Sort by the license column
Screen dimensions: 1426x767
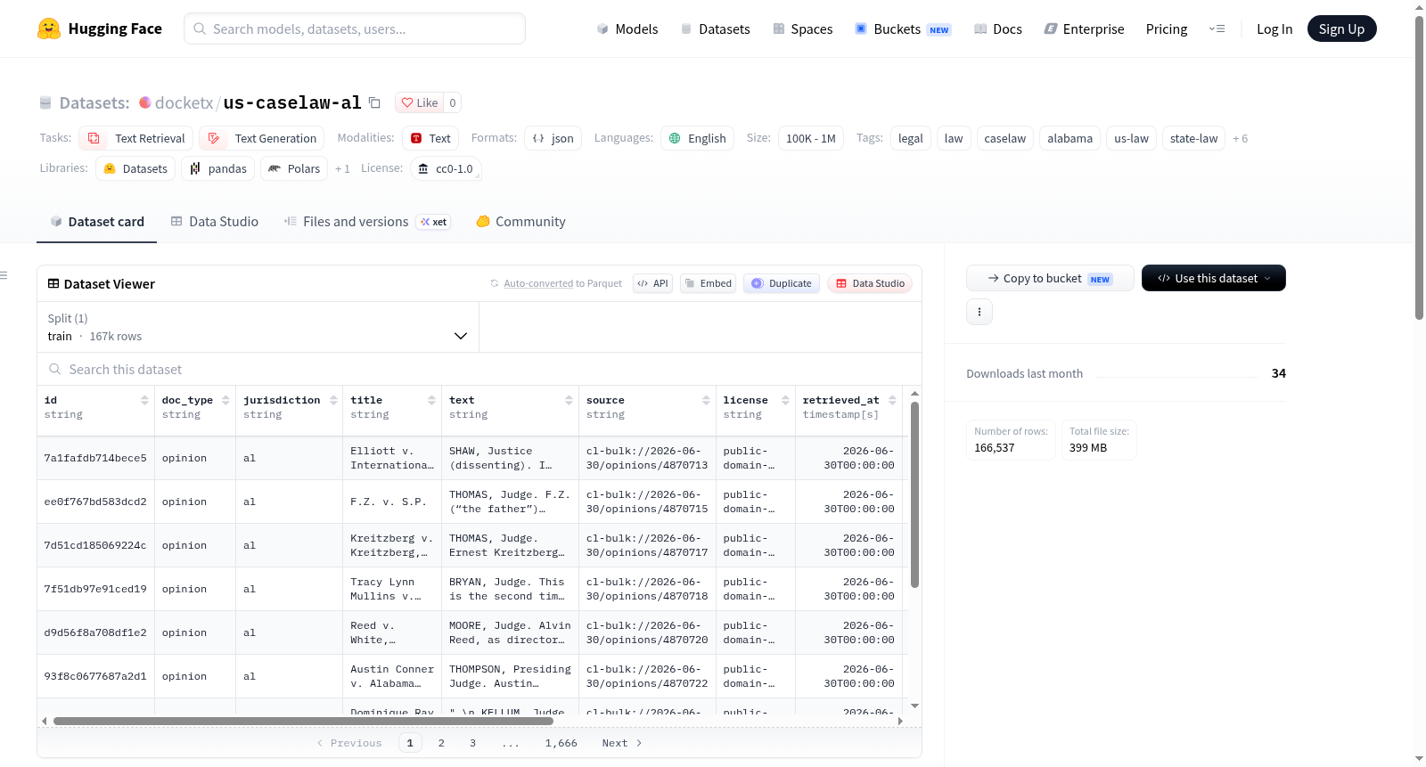tap(785, 400)
